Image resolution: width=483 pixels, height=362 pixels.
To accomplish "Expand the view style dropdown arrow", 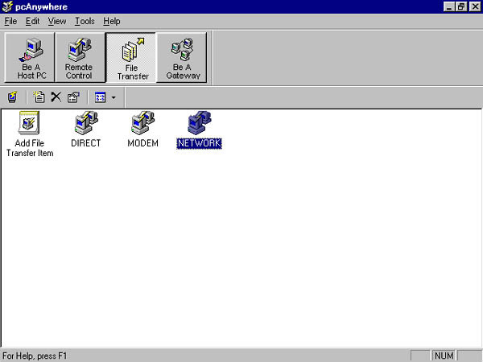I will (x=114, y=97).
